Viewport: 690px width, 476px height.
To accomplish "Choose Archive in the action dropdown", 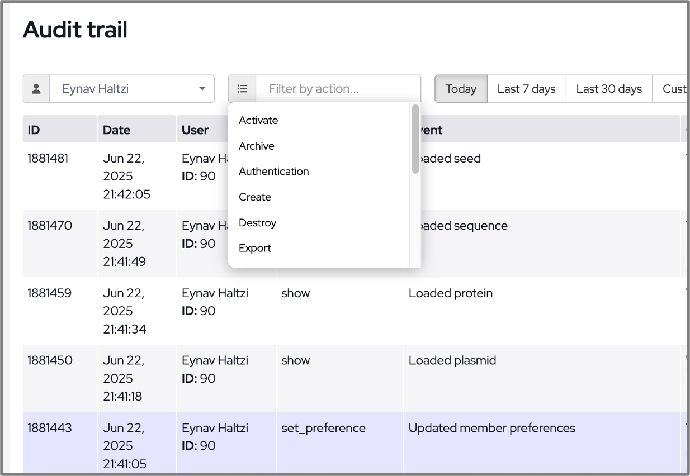I will (x=257, y=146).
